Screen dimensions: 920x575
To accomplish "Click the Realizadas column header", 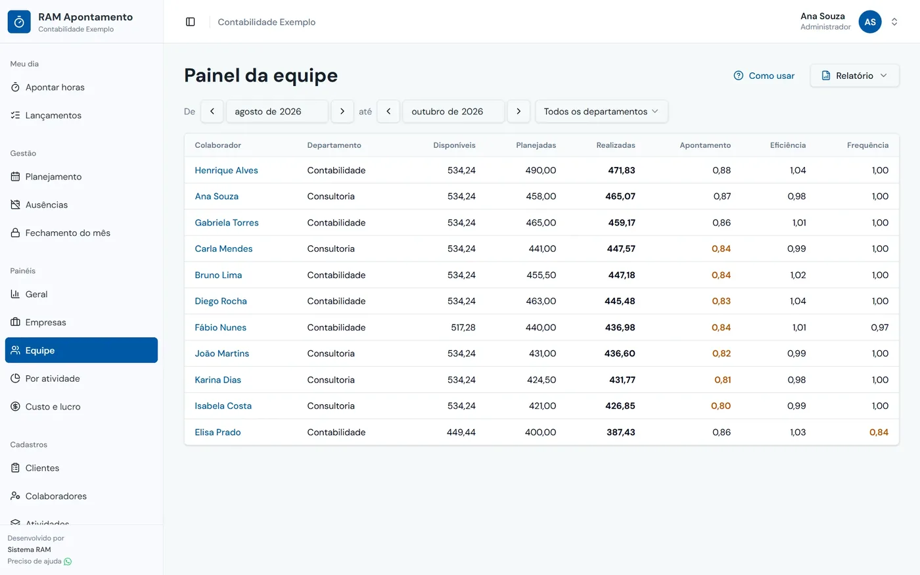I will (x=616, y=145).
